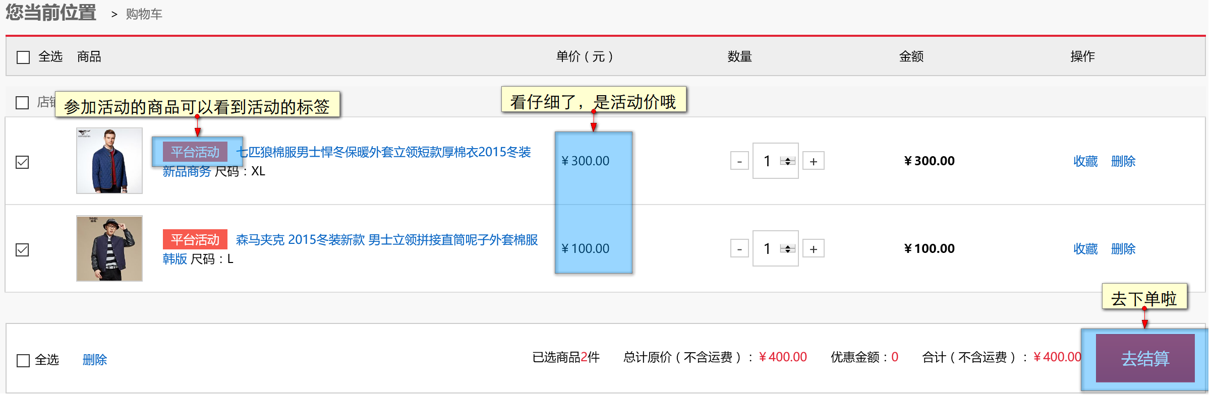Click the spinner arrows in the second quantity field
Viewport: 1214px width, 396px height.
point(787,249)
